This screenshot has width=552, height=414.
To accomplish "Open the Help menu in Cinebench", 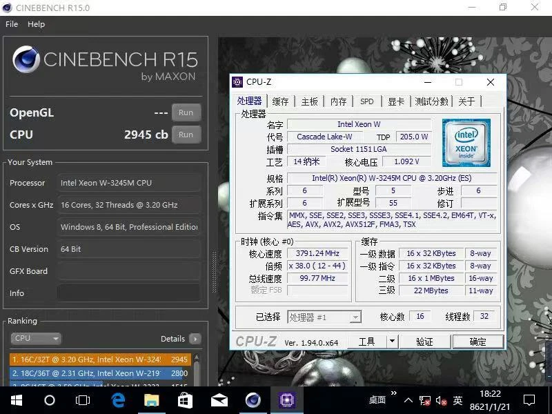I will click(36, 24).
